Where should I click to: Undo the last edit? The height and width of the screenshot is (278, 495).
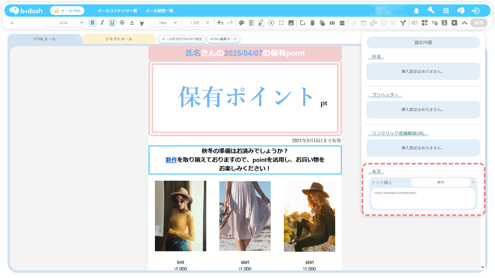[x=220, y=23]
